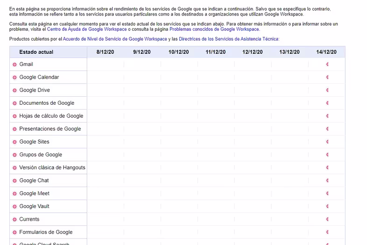Select 'Versión clásica de Hangouts' name

coord(52,167)
